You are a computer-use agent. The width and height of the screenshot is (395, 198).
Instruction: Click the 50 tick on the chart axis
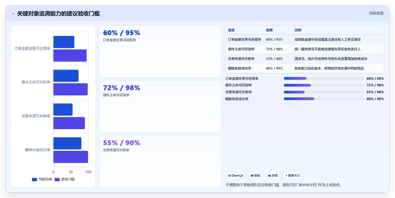71,172
